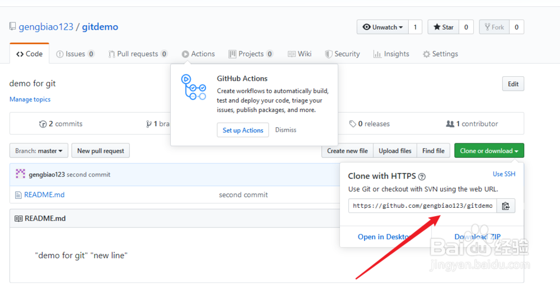Click Find file button
560x284 pixels.
433,151
